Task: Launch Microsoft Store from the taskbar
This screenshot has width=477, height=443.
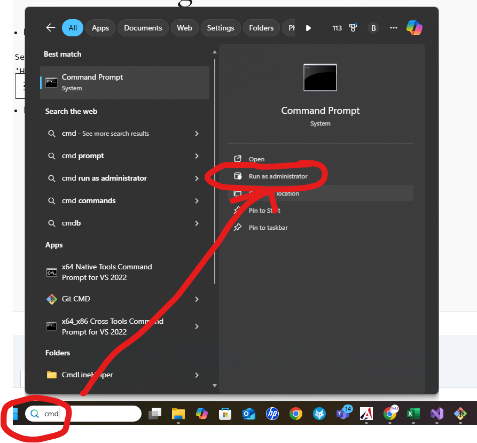Action: coord(225,413)
